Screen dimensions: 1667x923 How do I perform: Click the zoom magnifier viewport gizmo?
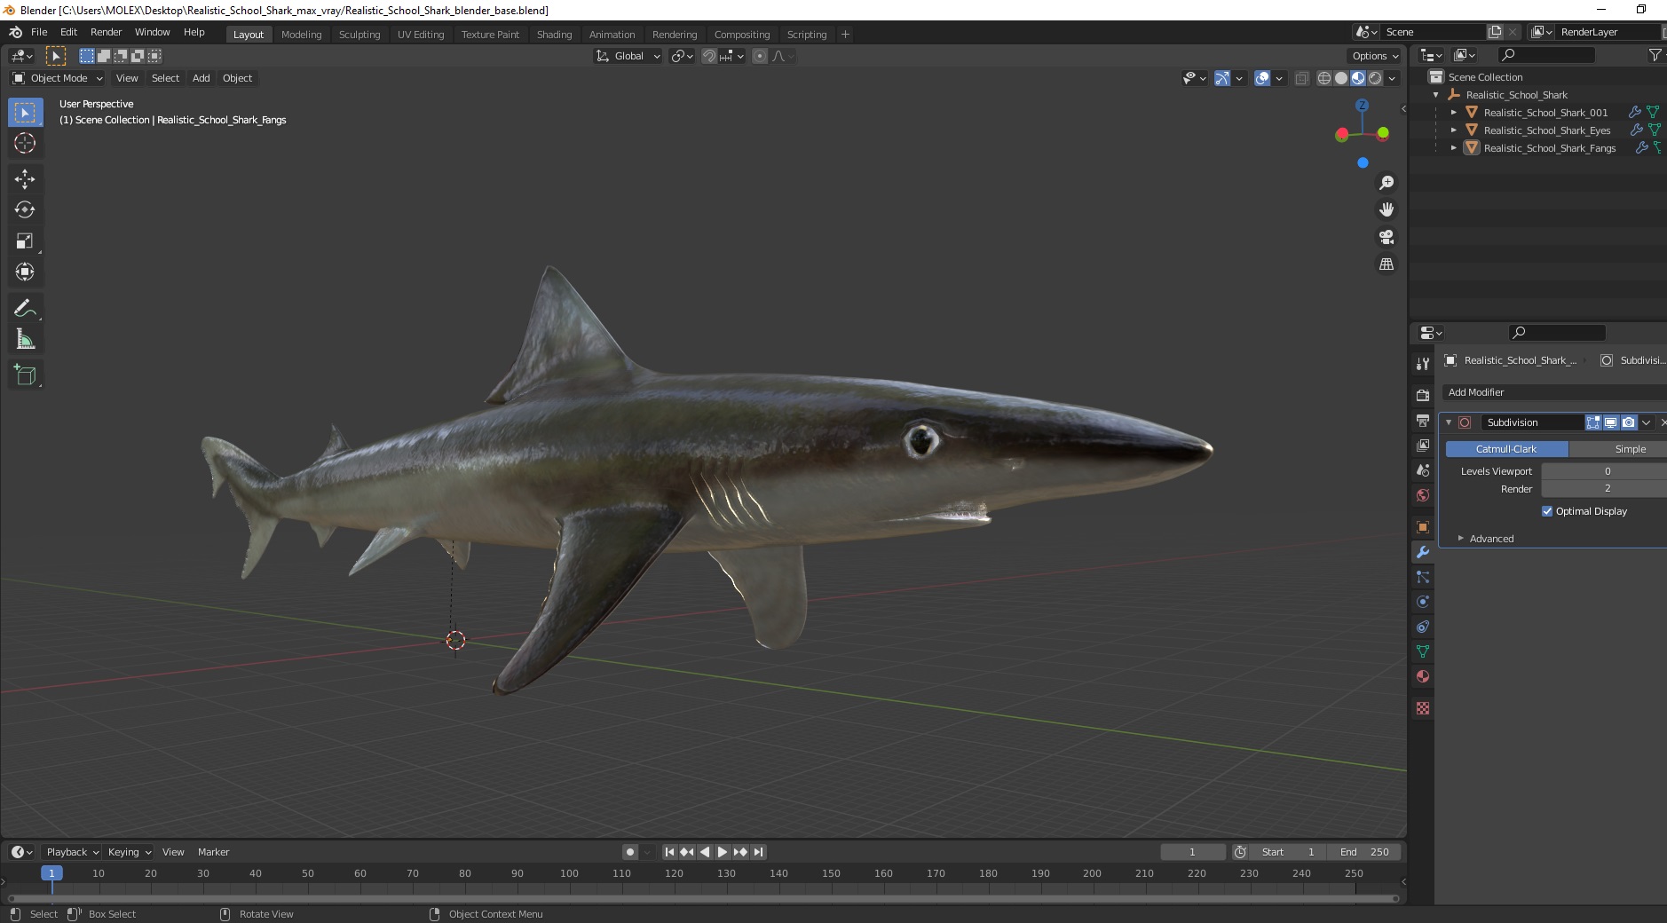point(1386,183)
